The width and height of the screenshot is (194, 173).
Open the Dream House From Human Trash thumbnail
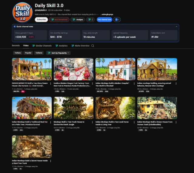tap(157, 108)
